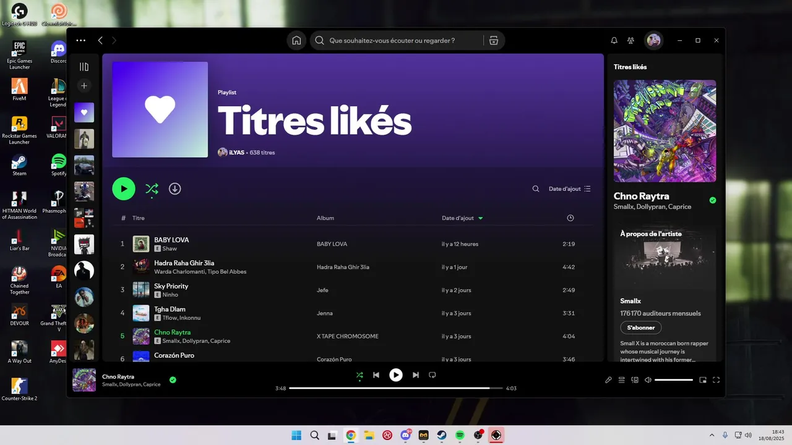Open X TAPE CHROMOSOME album link
Viewport: 792px width, 445px height.
tap(348, 336)
